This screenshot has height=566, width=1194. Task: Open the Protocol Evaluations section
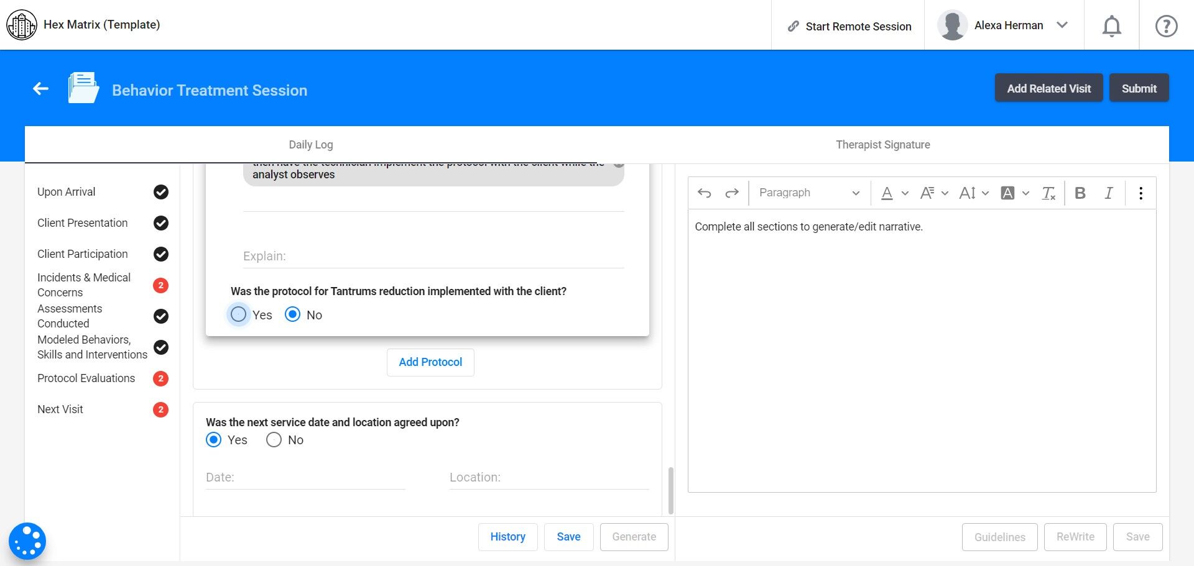[x=86, y=378]
